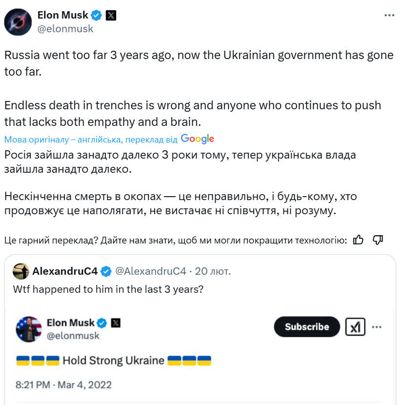Click the X affiliation badge next to Elon Musk's name
404x405 pixels.
[x=112, y=15]
